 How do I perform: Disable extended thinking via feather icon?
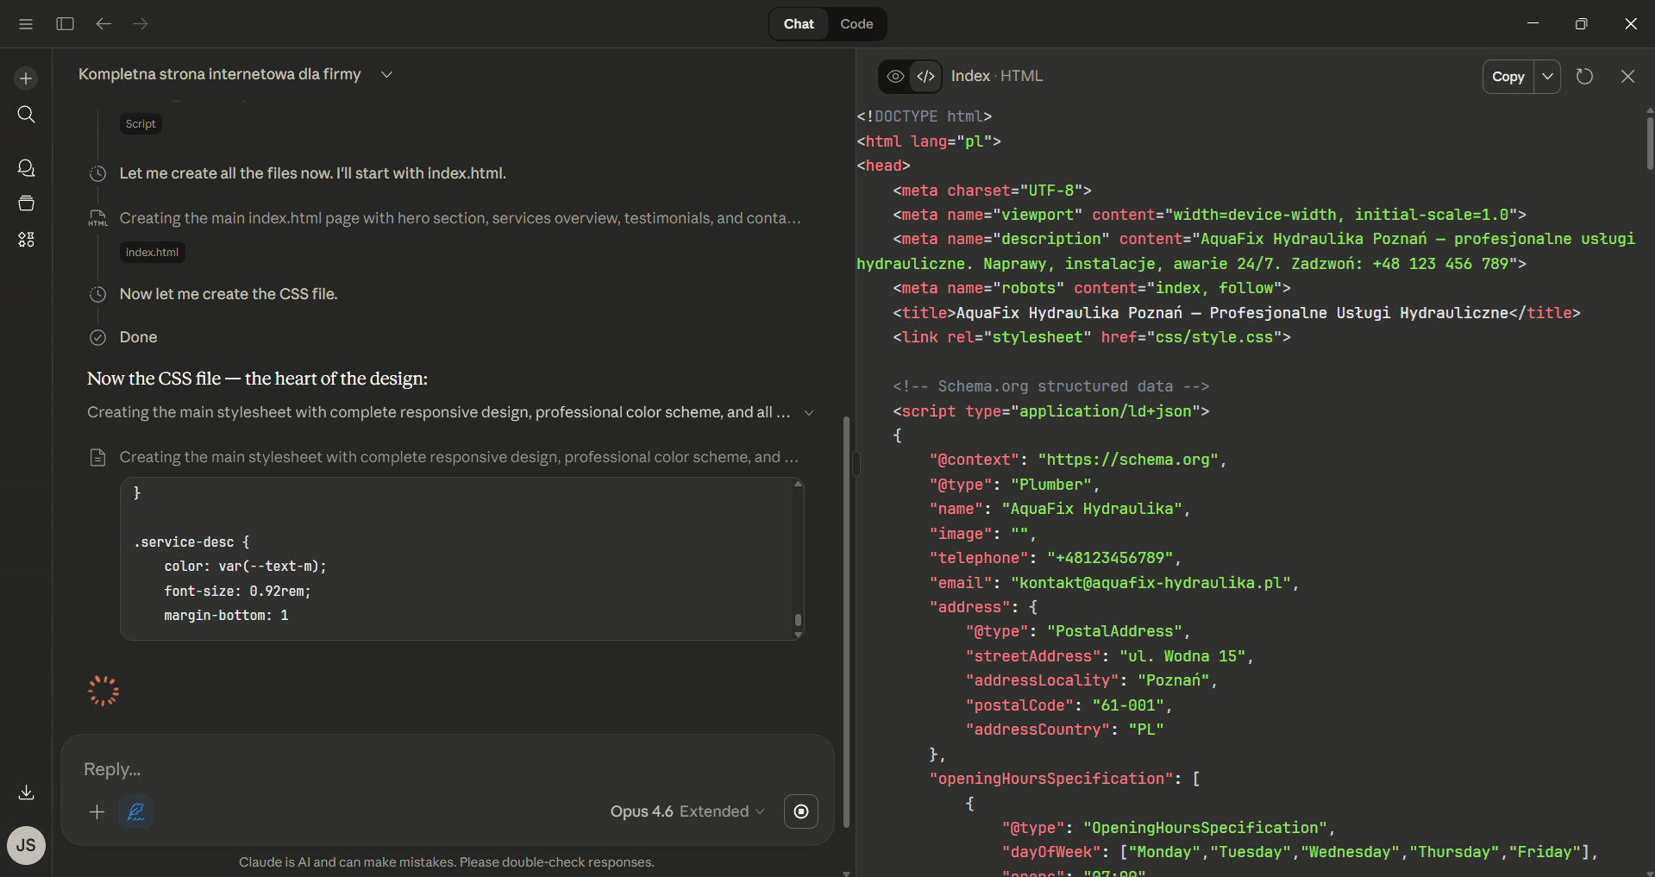(135, 811)
